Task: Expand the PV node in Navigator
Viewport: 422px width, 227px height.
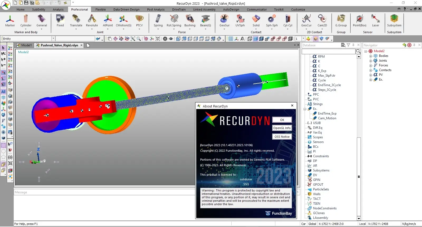Action: click(371, 75)
